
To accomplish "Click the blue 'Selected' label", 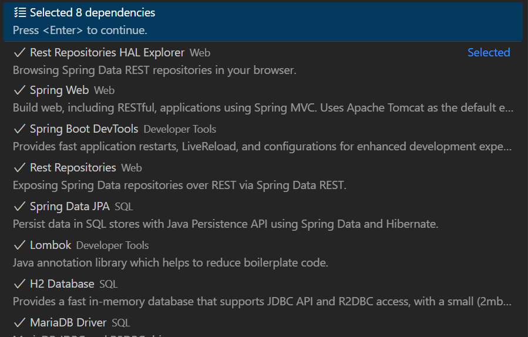I will pos(488,52).
